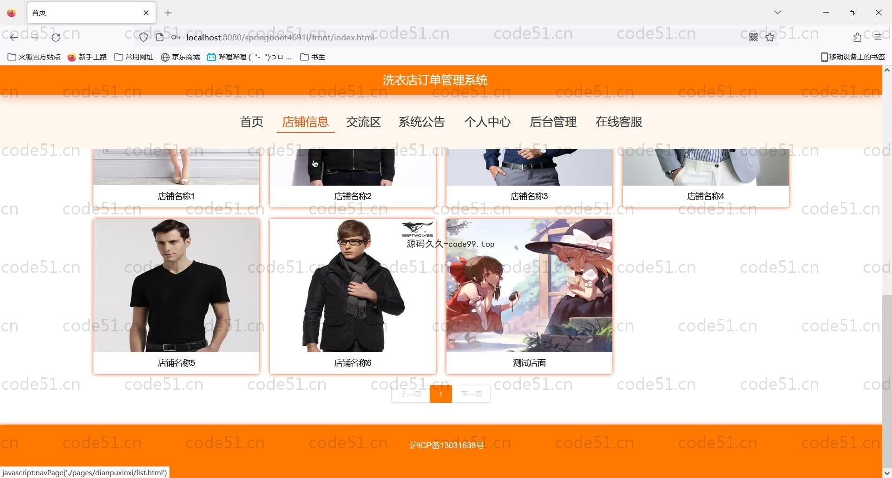Open 店铺信息 navigation item
892x478 pixels.
coord(305,122)
